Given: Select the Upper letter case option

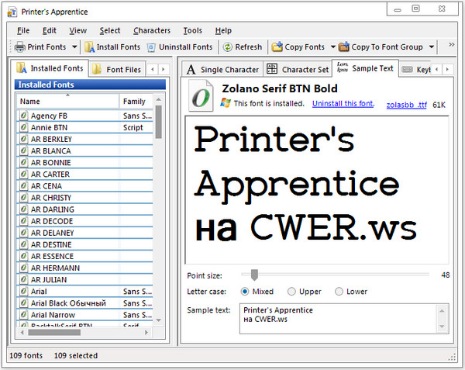Looking at the screenshot, I should [291, 292].
